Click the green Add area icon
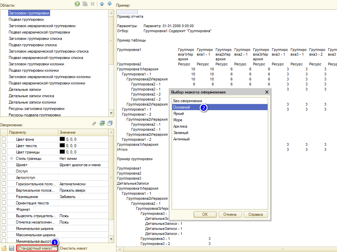 (x=77, y=4)
